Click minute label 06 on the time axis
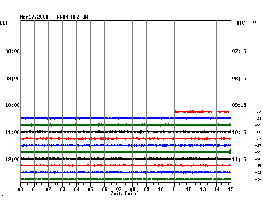263x200 pixels. (104, 189)
